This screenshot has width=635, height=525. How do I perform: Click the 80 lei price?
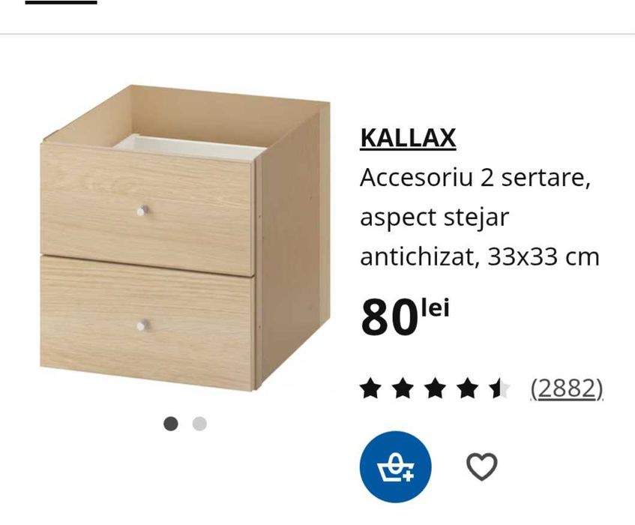(x=405, y=316)
